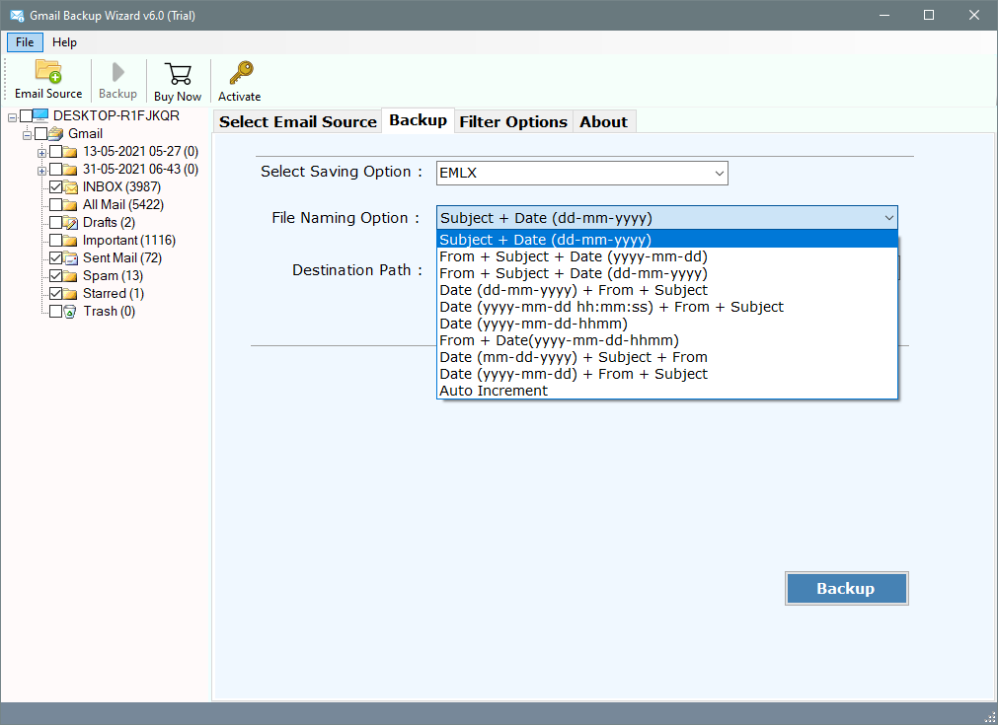Switch to the About tab

click(x=603, y=121)
